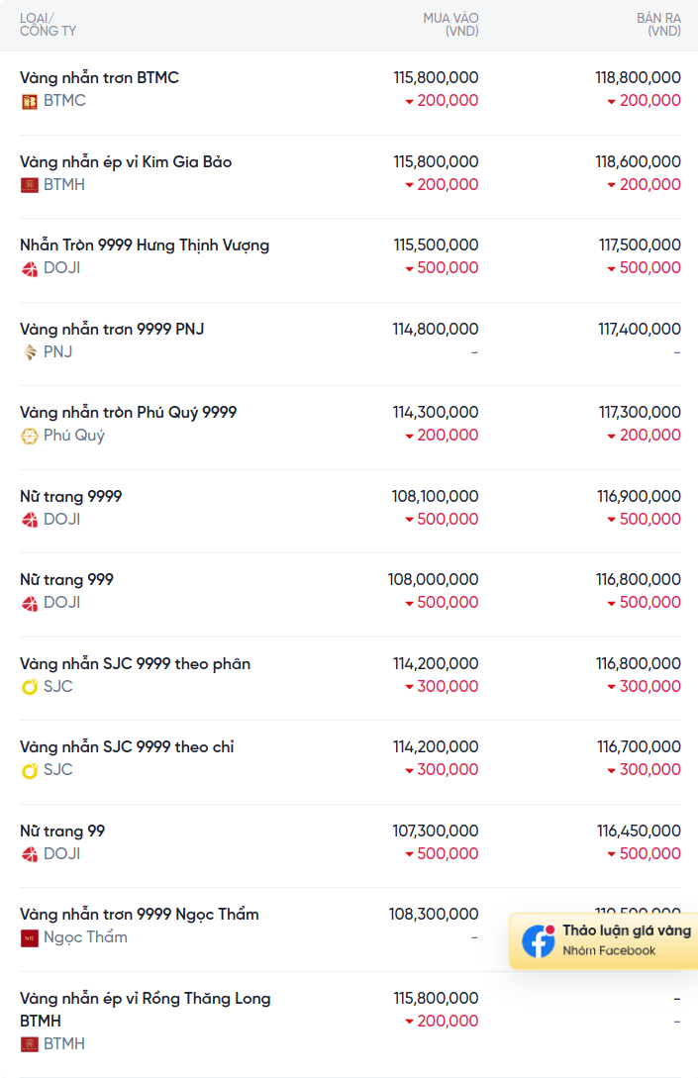Click the BÁN RA (VND) column header
698x1078 pixels.
pyautogui.click(x=658, y=24)
